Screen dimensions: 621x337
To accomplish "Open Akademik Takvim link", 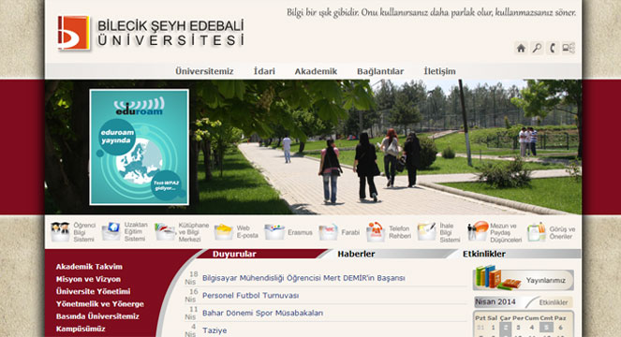I will (x=89, y=267).
